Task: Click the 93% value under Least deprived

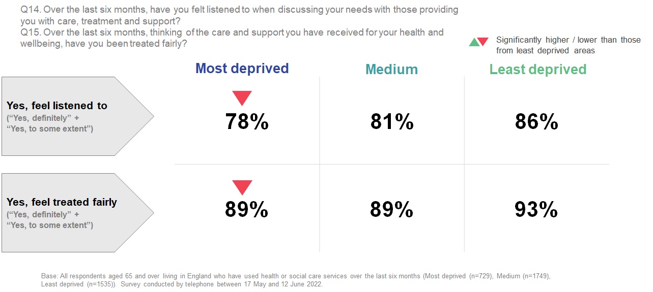Action: (536, 210)
